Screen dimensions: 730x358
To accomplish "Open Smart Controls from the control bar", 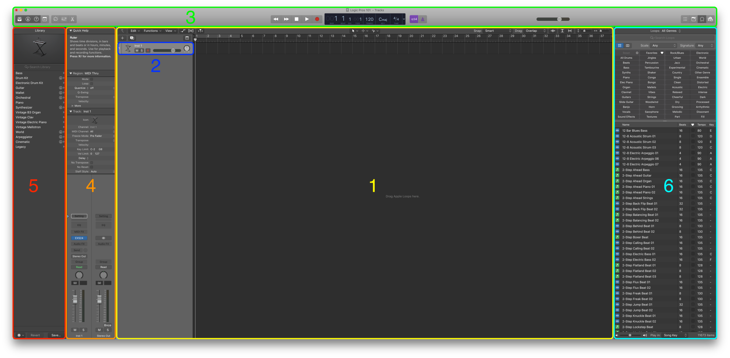I will pyautogui.click(x=55, y=19).
